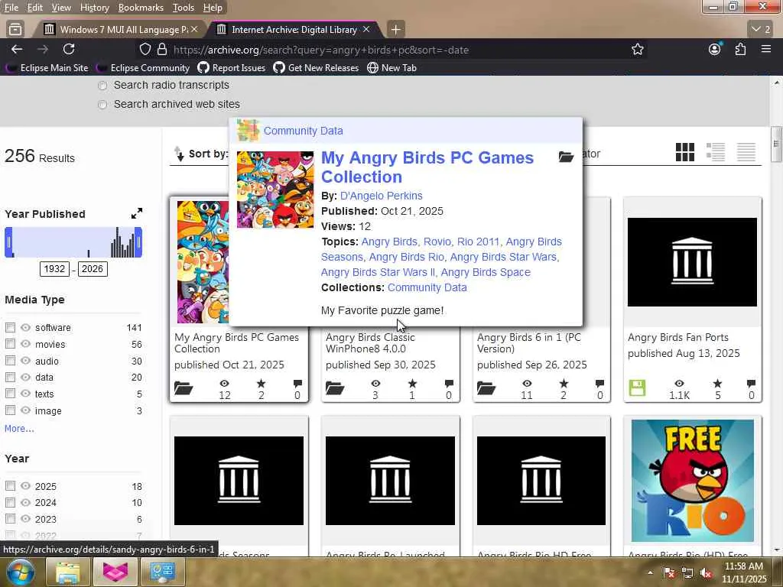This screenshot has height=587, width=783.
Task: Open Eclipse Main Site bookmark
Action: point(48,68)
